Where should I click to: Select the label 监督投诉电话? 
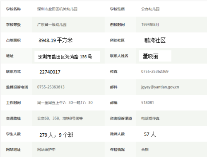pyautogui.click(x=17, y=87)
